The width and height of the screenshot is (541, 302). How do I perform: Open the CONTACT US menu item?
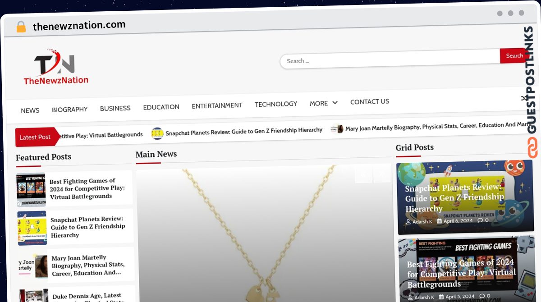tap(370, 102)
